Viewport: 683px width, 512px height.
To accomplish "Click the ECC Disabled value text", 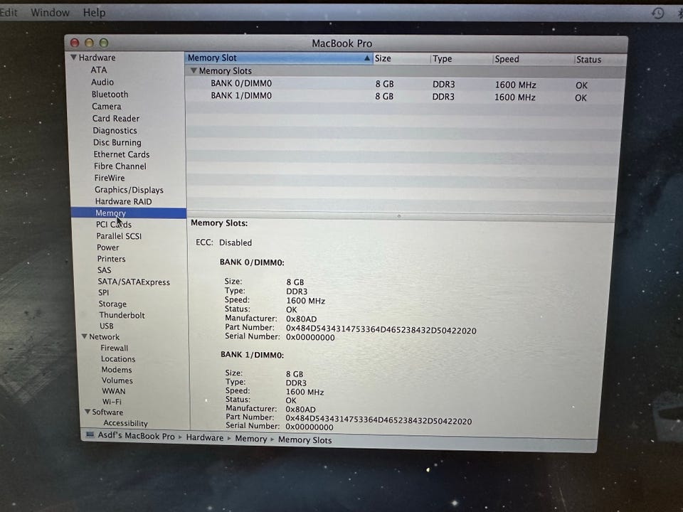I will (x=235, y=242).
